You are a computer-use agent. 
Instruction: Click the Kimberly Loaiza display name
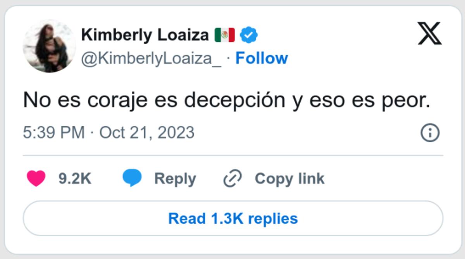pos(145,35)
